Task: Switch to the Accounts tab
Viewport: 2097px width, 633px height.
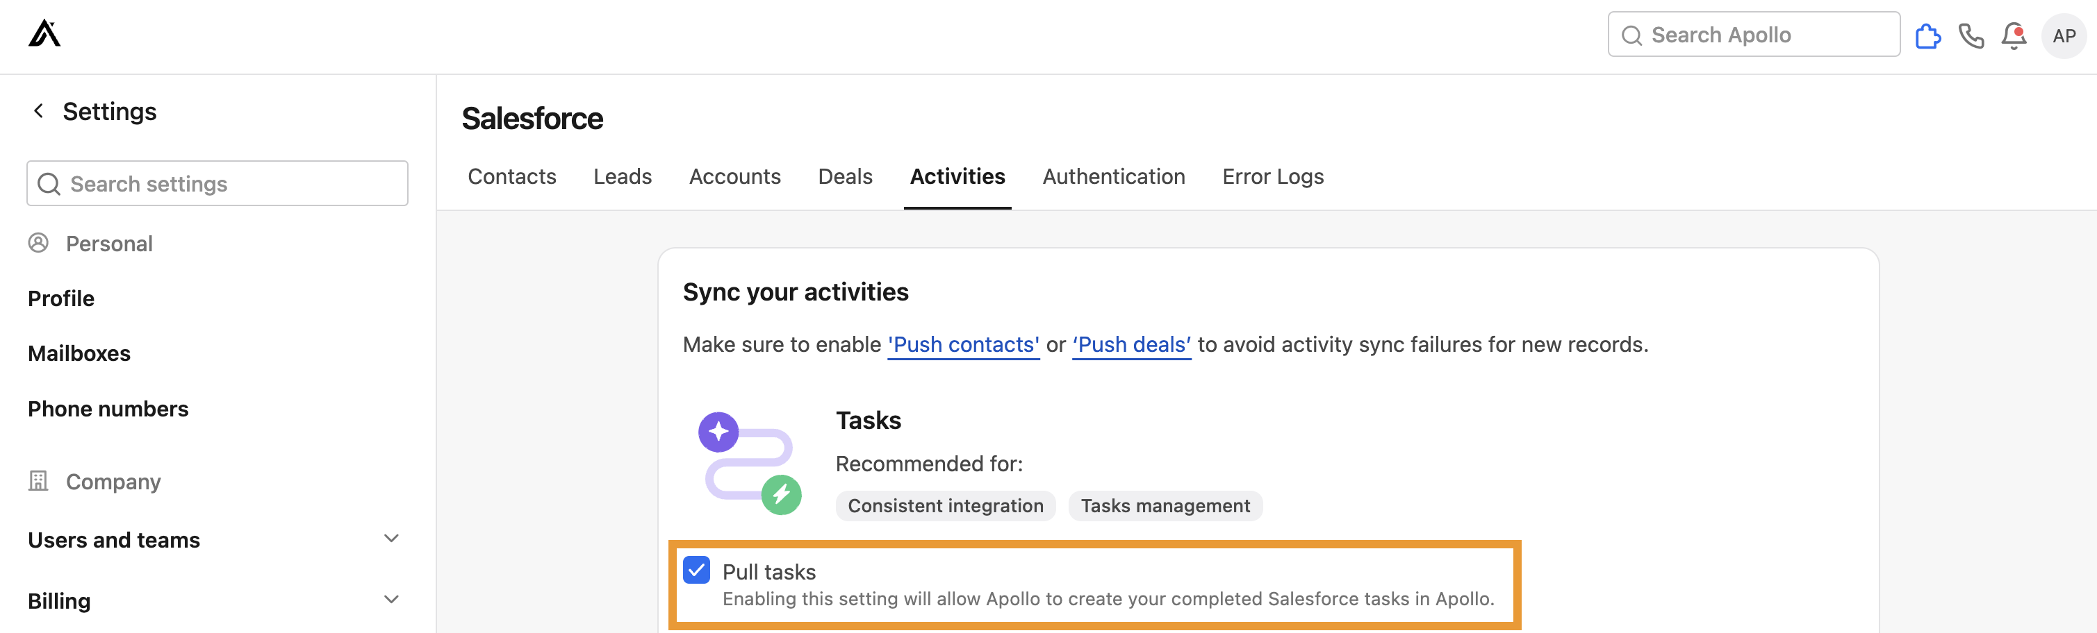Action: [x=735, y=176]
